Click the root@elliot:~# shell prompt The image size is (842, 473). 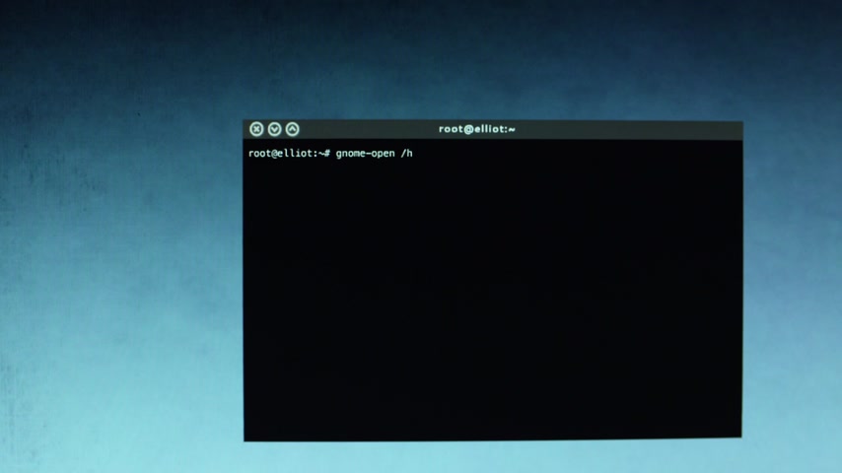[x=289, y=154]
